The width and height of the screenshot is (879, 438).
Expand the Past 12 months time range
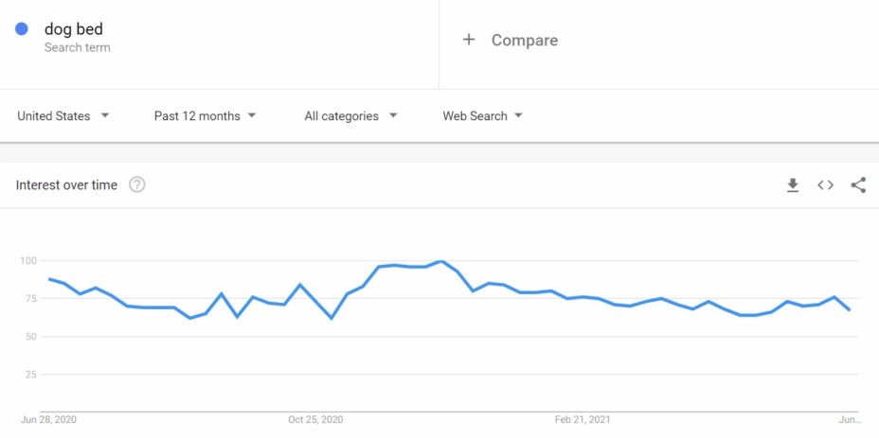[x=206, y=116]
